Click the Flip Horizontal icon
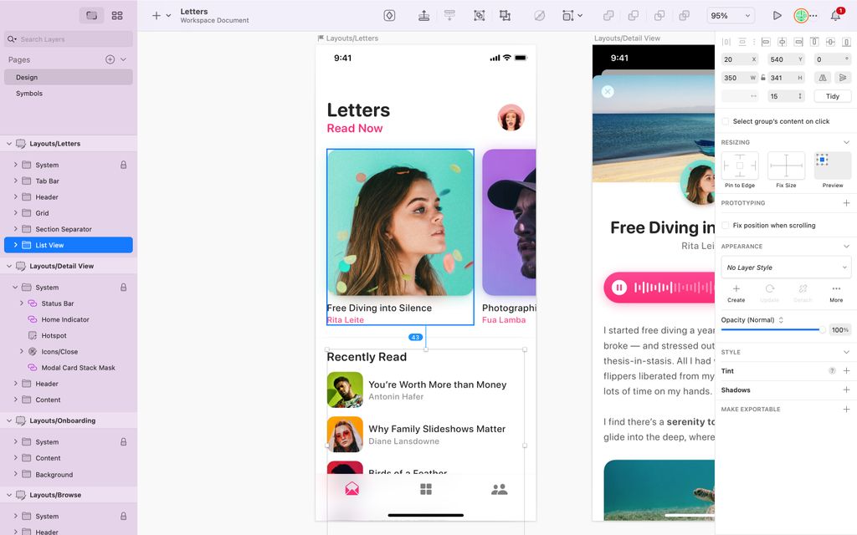The image size is (857, 535). click(x=823, y=78)
